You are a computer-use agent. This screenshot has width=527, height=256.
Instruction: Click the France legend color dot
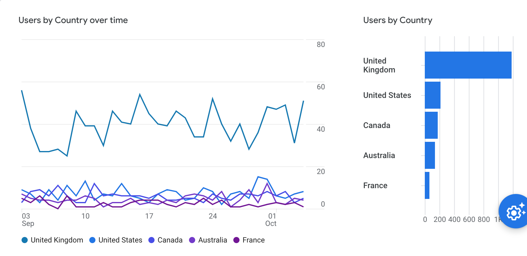click(x=236, y=240)
